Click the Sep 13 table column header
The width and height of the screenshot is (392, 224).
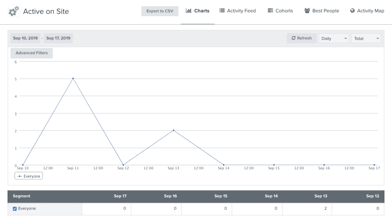(321, 196)
